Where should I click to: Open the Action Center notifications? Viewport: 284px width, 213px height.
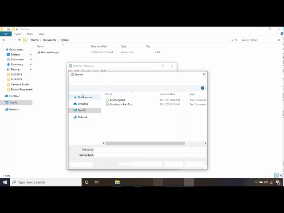(x=278, y=182)
